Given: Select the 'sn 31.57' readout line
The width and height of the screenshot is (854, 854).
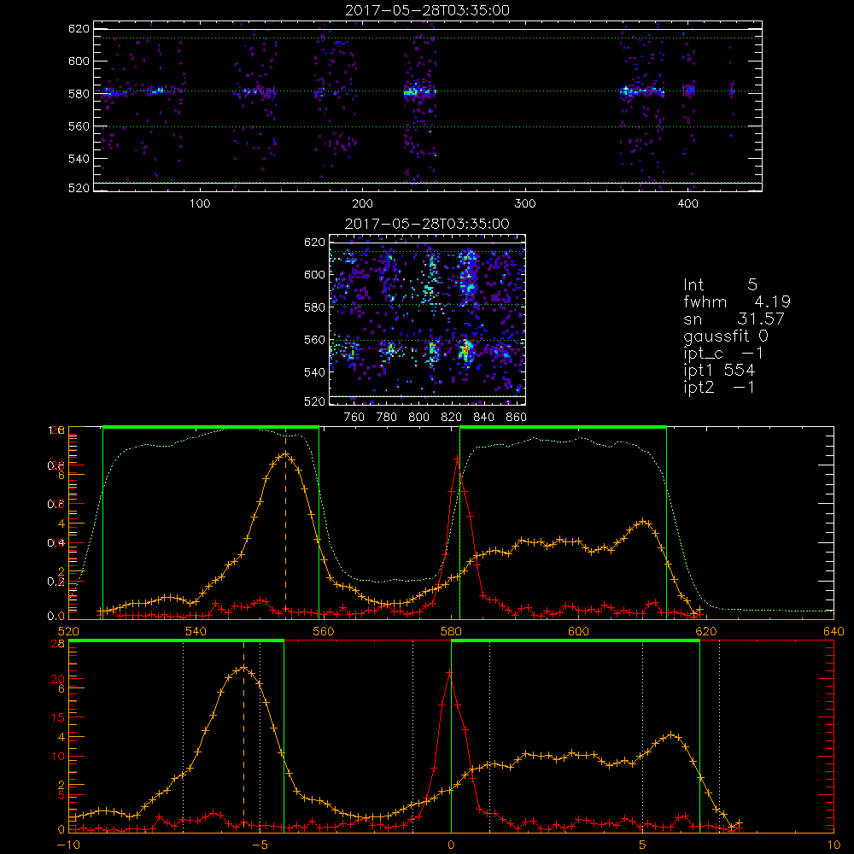Looking at the screenshot, I should coord(734,319).
